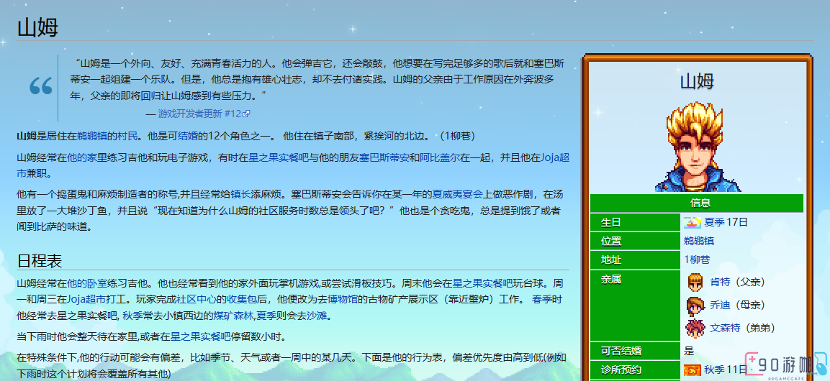
Task: Open the 文森特 (弟弟) link
Action: pos(725,328)
